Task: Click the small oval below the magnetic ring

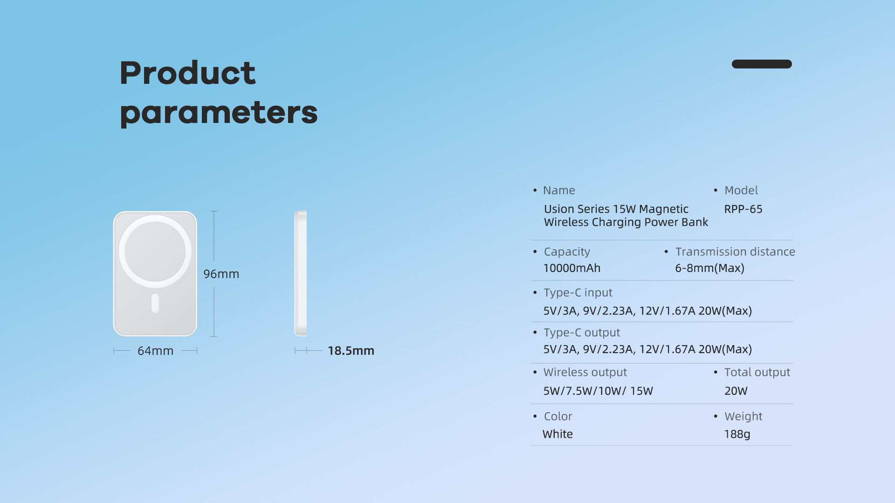Action: click(x=155, y=303)
